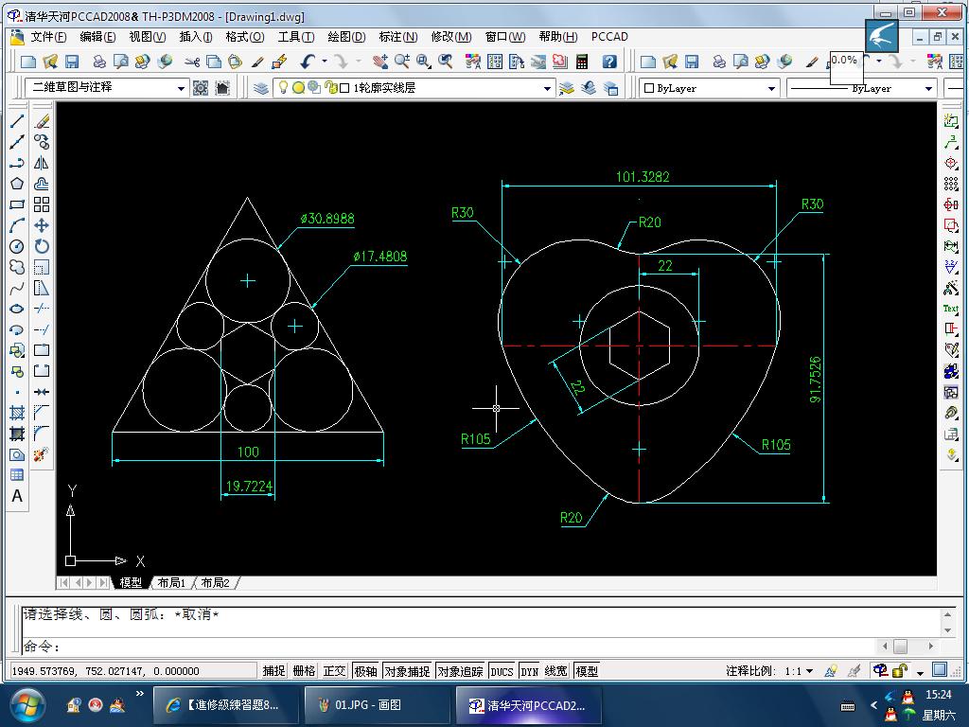Select the Construction Line tool

[x=17, y=142]
